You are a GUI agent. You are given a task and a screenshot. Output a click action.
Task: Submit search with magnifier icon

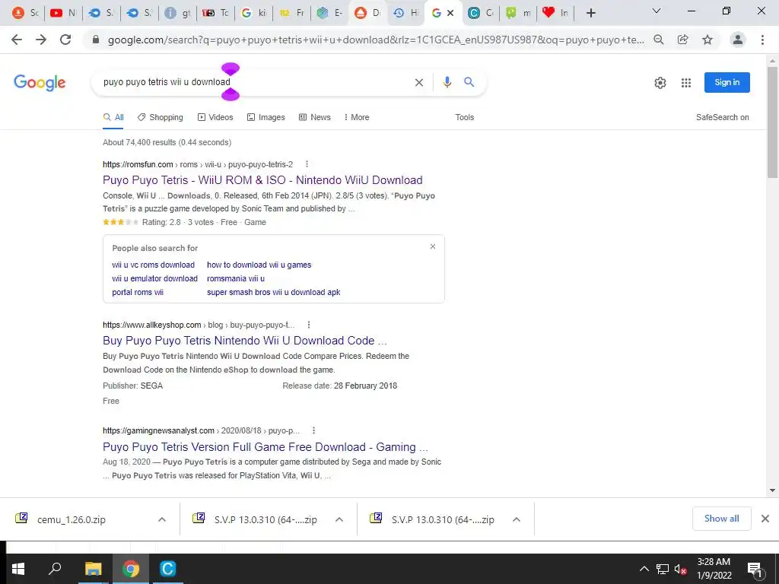469,82
